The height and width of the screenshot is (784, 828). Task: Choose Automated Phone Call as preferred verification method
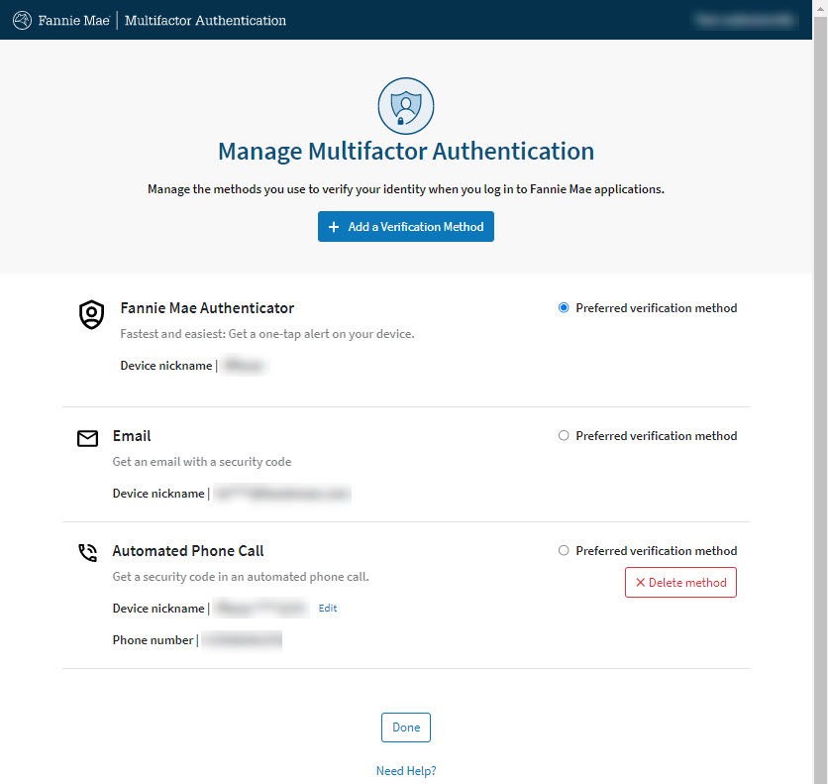pyautogui.click(x=564, y=551)
